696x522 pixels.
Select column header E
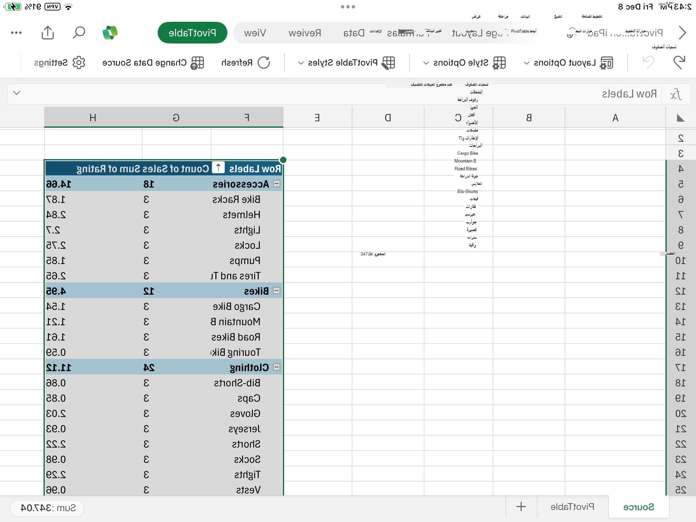coord(317,118)
